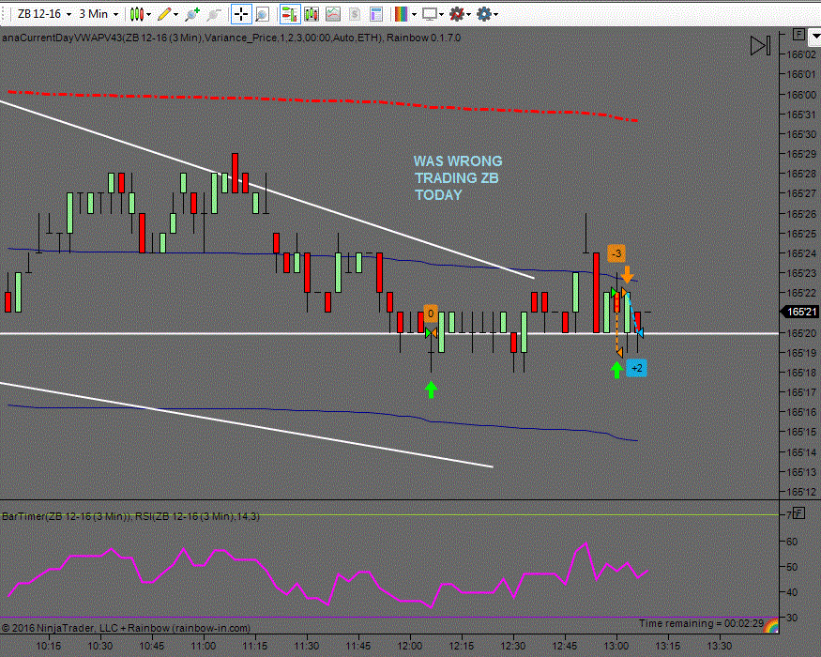Image resolution: width=821 pixels, height=657 pixels.
Task: Open the chart properties sheet icon
Action: 376,14
